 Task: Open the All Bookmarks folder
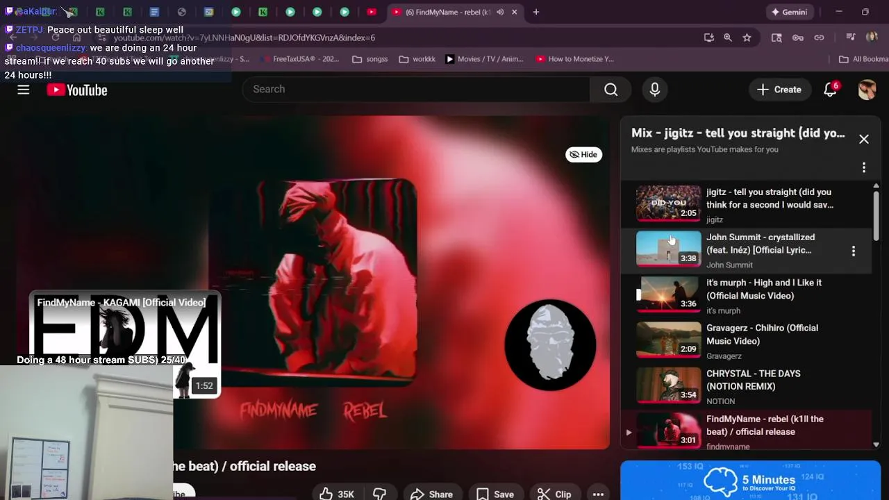click(863, 59)
